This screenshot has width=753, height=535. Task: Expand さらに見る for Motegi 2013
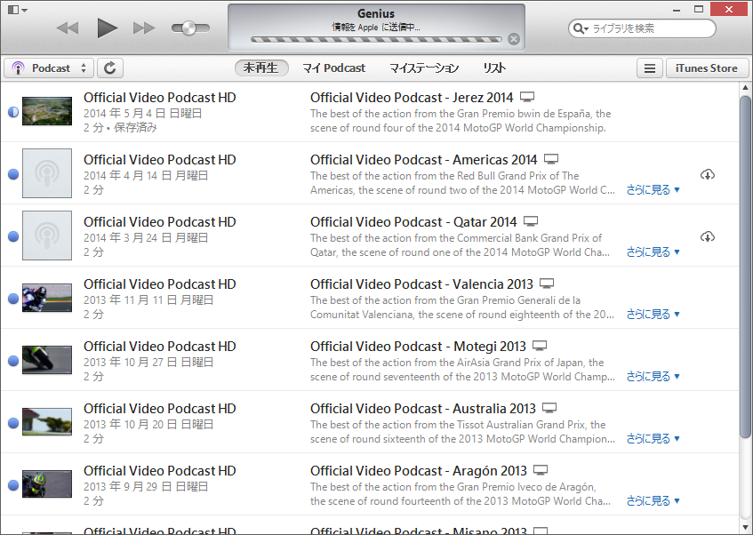pyautogui.click(x=653, y=376)
